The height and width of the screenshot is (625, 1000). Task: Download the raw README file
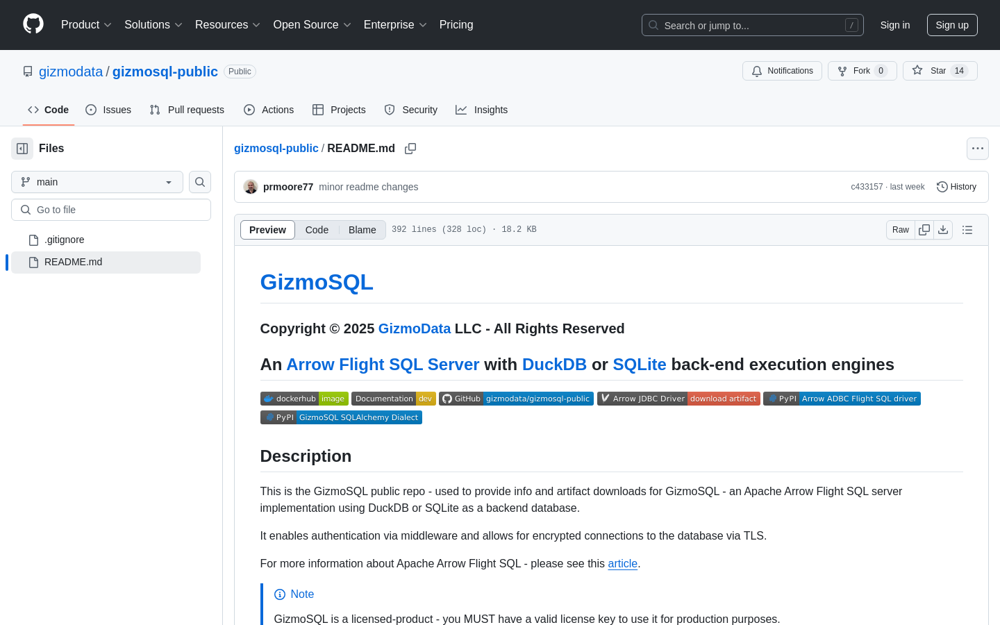click(x=943, y=230)
